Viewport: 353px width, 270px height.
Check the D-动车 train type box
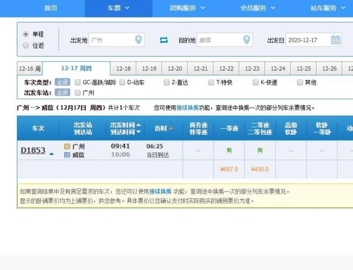122,83
